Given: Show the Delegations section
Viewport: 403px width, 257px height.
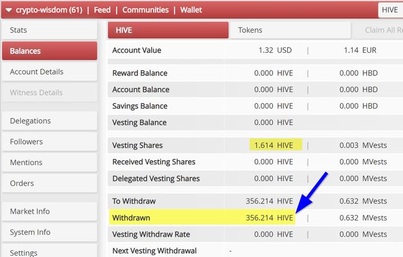Looking at the screenshot, I should [x=50, y=121].
